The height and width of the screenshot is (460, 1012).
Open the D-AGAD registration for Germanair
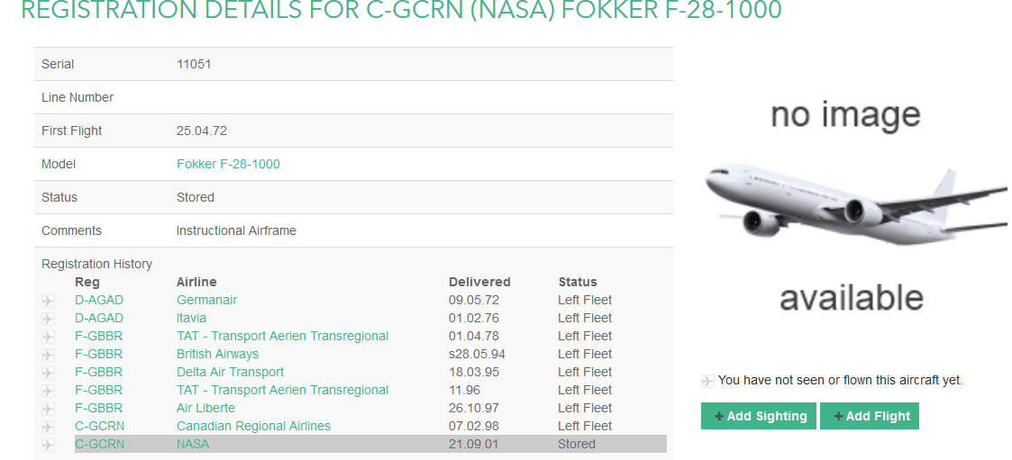(x=99, y=300)
